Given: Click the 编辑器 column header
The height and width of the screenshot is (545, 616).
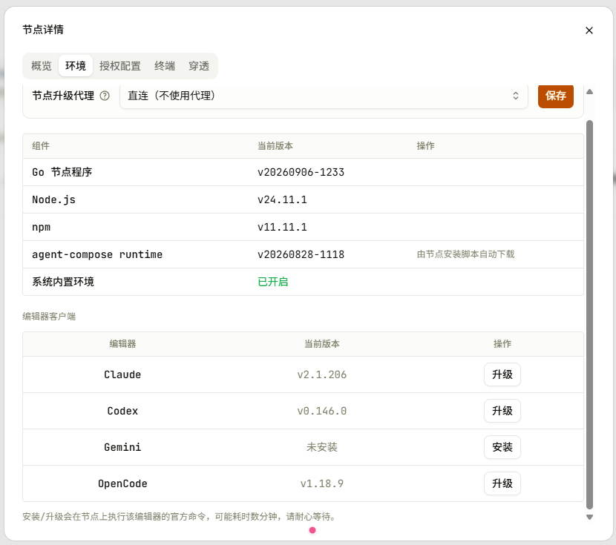Looking at the screenshot, I should tap(122, 344).
